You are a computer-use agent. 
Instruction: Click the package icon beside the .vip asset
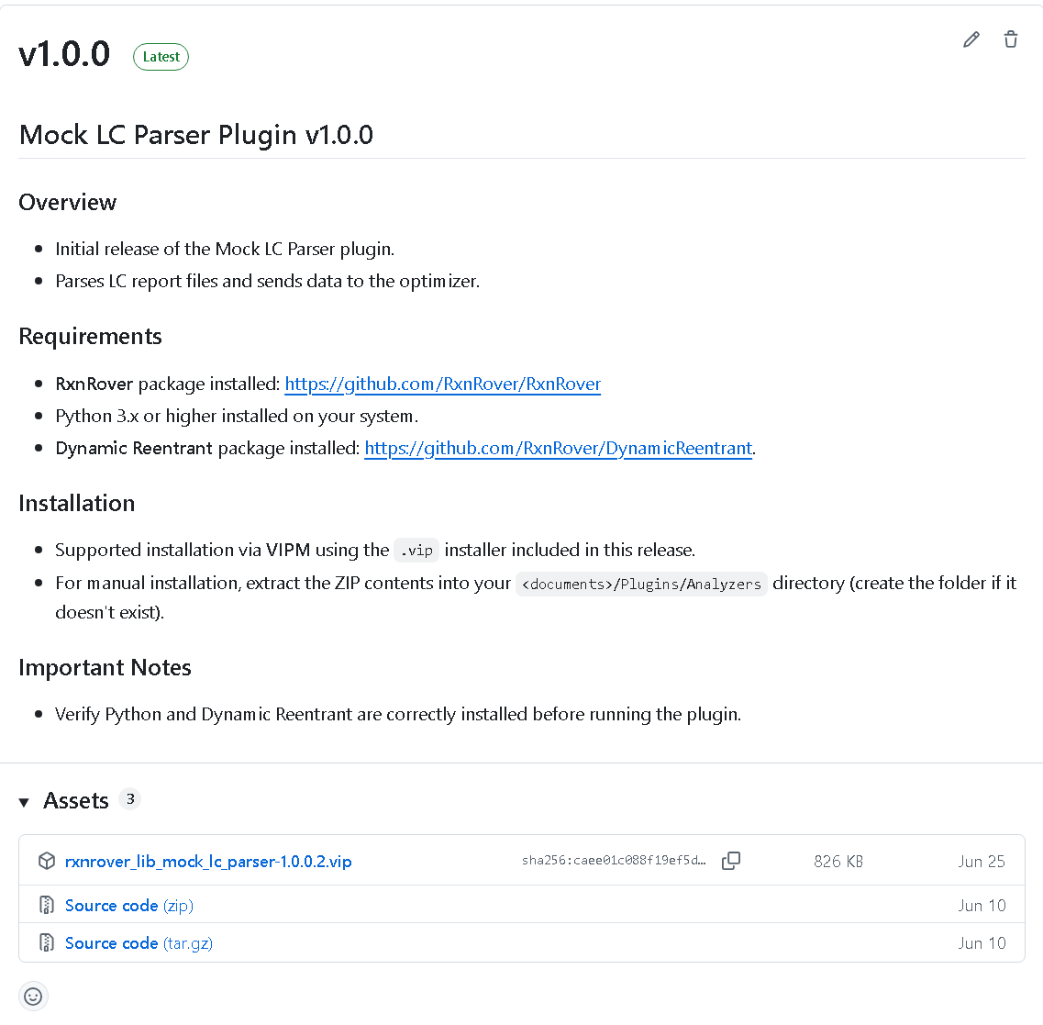[46, 861]
